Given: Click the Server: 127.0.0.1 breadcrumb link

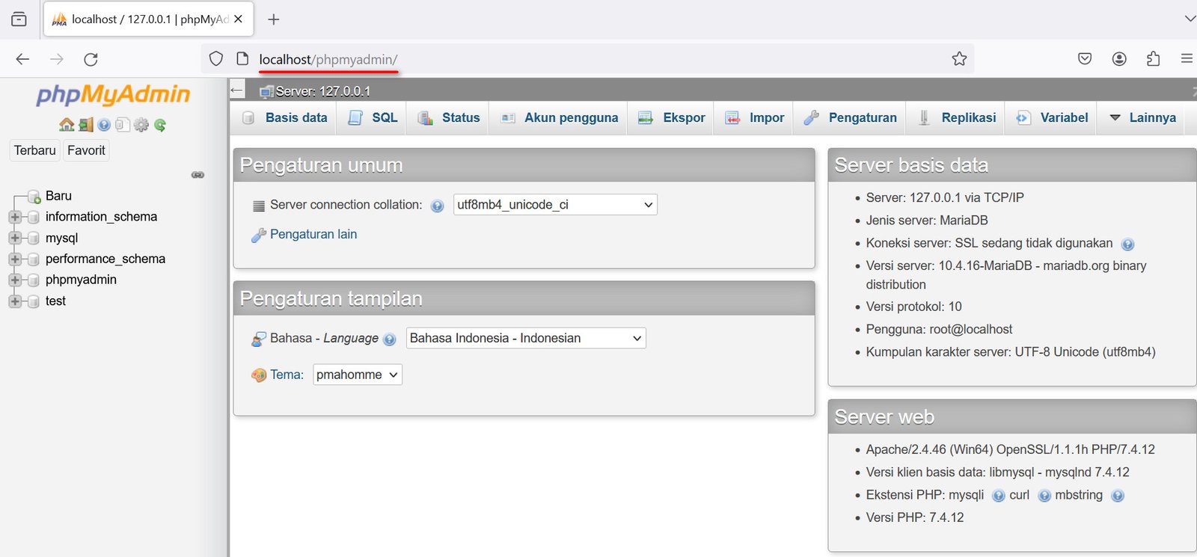Looking at the screenshot, I should click(x=322, y=91).
